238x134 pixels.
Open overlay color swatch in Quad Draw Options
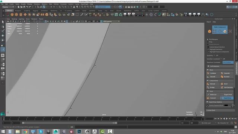point(226,105)
